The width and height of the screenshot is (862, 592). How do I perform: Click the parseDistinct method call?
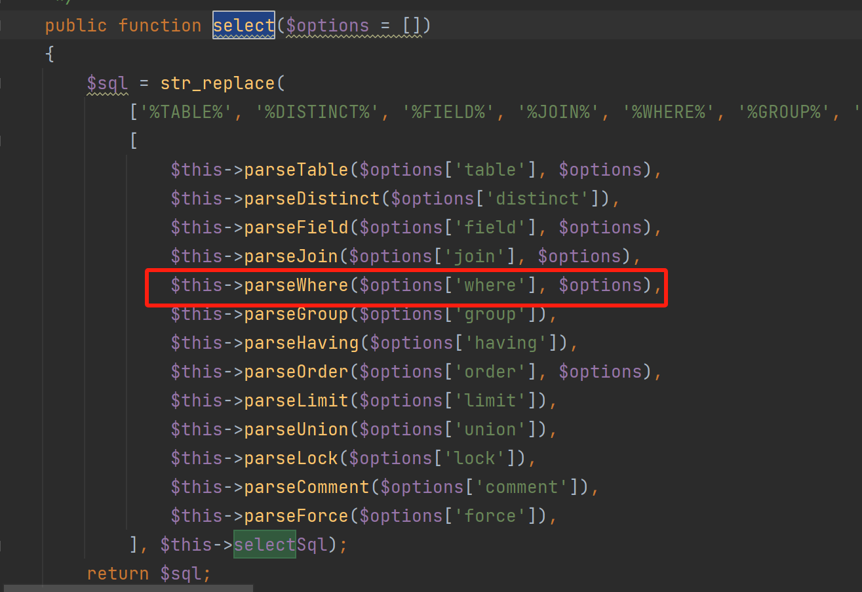[x=312, y=199]
